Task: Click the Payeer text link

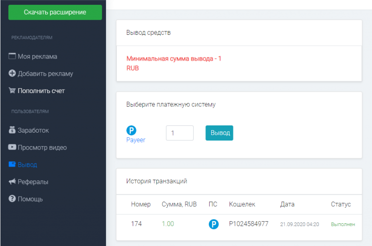Action: (x=136, y=140)
